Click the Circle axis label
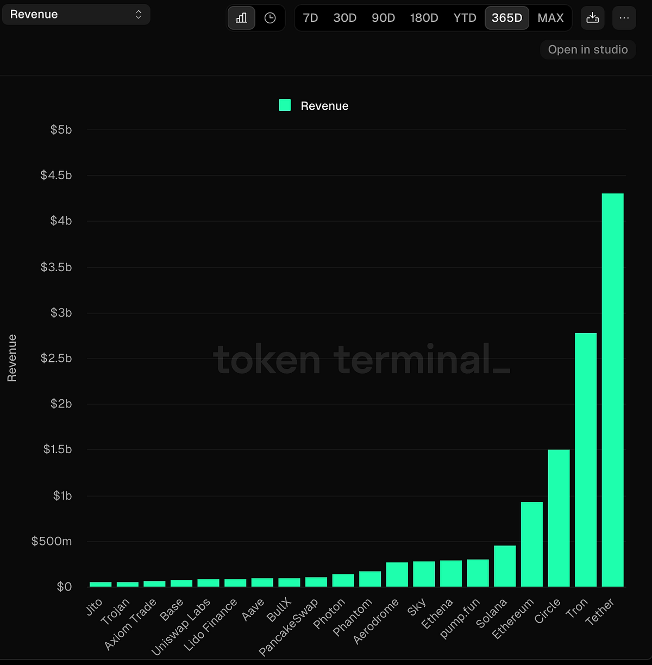 pos(548,611)
